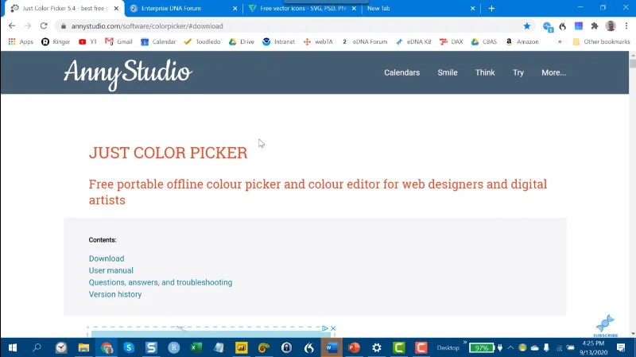Close the New Tab tab
The width and height of the screenshot is (636, 357).
pos(472,8)
